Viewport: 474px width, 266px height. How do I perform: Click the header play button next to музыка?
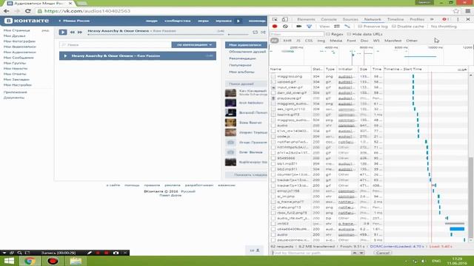(238, 21)
